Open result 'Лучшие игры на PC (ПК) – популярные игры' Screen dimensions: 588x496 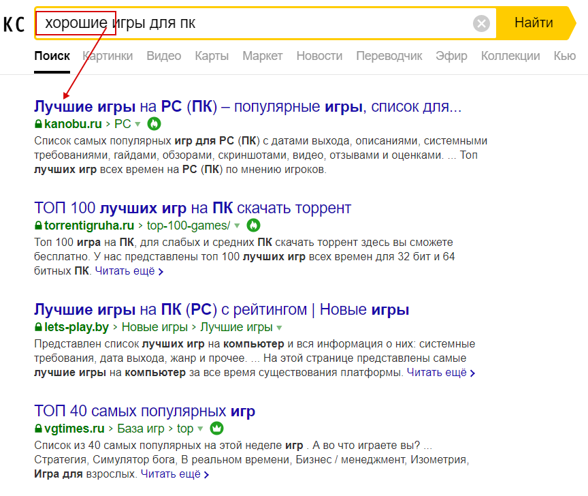point(248,107)
